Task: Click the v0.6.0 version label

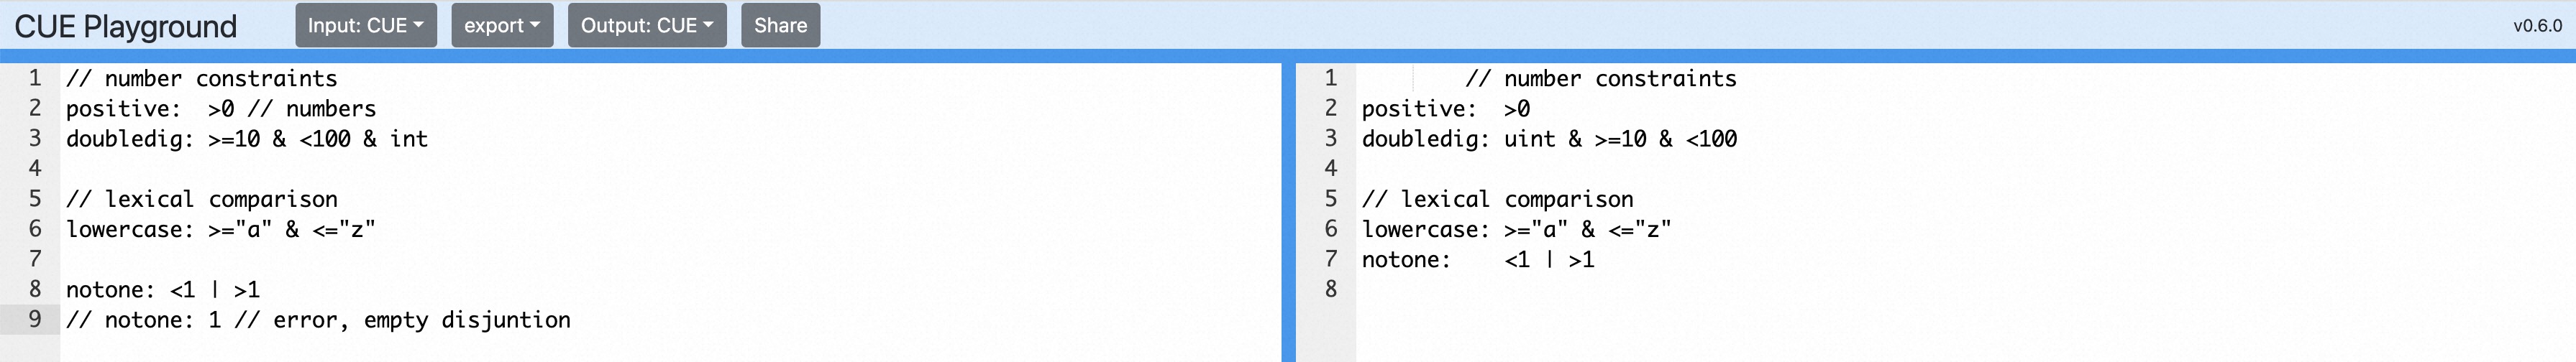Action: pos(2537,26)
